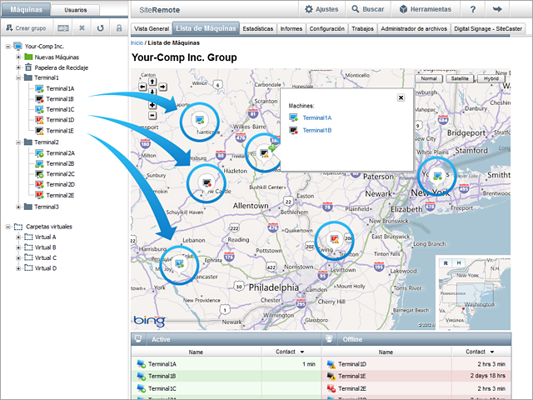This screenshot has height=400, width=533.
Task: Click Terminal1B link in map popup
Action: [x=316, y=131]
